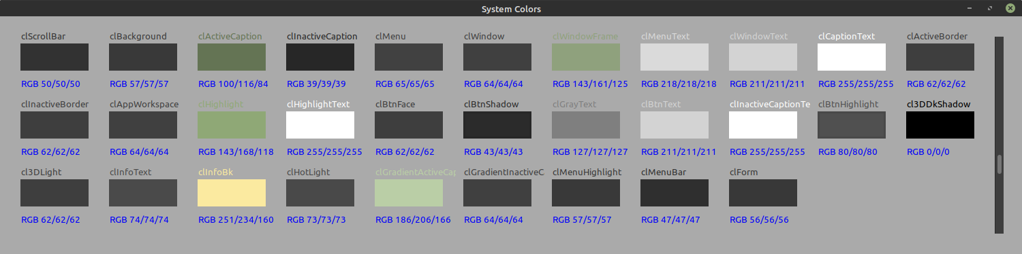Select the clInfoText color swatch
Screen dimensions: 1022x254
143,193
